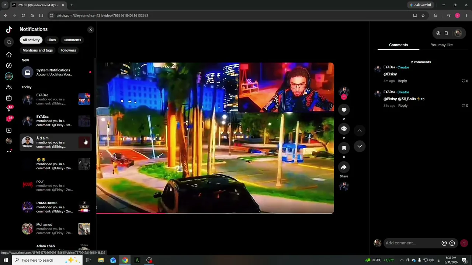Open the Mohamed mention notification
This screenshot has width=472, height=265.
coord(56,229)
